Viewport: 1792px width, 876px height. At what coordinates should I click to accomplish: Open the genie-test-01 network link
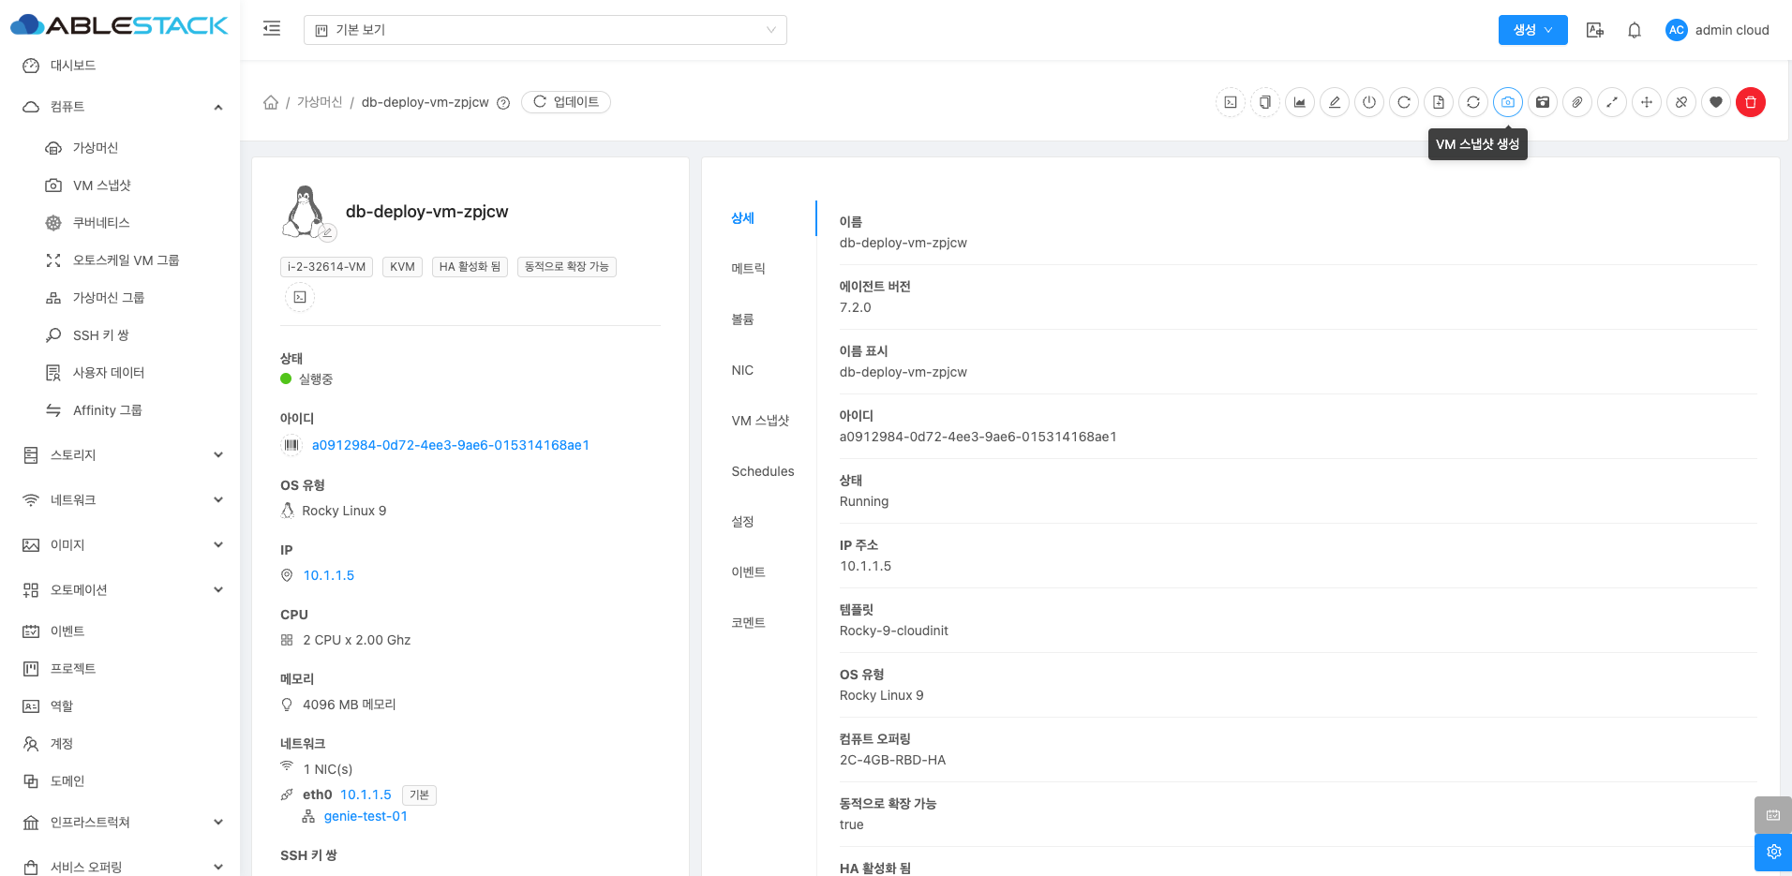366,816
